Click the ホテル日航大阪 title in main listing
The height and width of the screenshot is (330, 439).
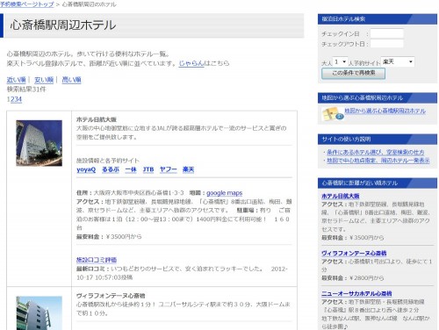point(97,119)
